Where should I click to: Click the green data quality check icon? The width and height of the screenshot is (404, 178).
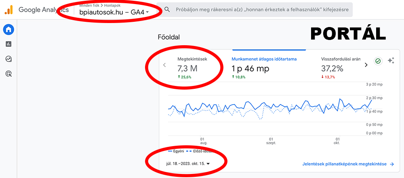pyautogui.click(x=378, y=61)
